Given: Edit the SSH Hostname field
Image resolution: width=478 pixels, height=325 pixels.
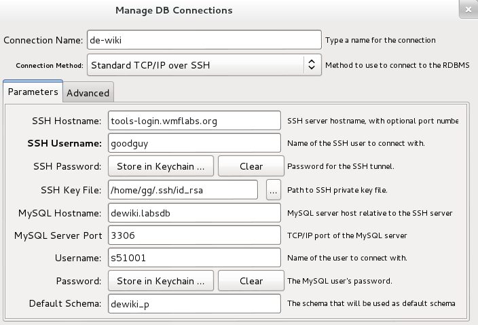Looking at the screenshot, I should click(x=194, y=121).
